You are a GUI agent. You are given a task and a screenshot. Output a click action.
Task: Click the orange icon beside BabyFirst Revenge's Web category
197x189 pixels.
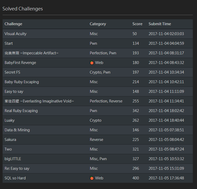pos(91,62)
